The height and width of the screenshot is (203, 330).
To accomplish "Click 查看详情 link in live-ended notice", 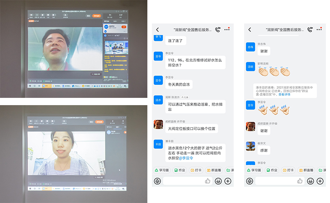I will coord(284,95).
